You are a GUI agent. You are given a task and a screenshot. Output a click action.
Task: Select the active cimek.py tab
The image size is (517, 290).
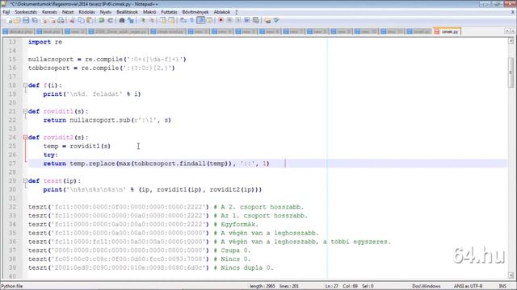pos(447,31)
